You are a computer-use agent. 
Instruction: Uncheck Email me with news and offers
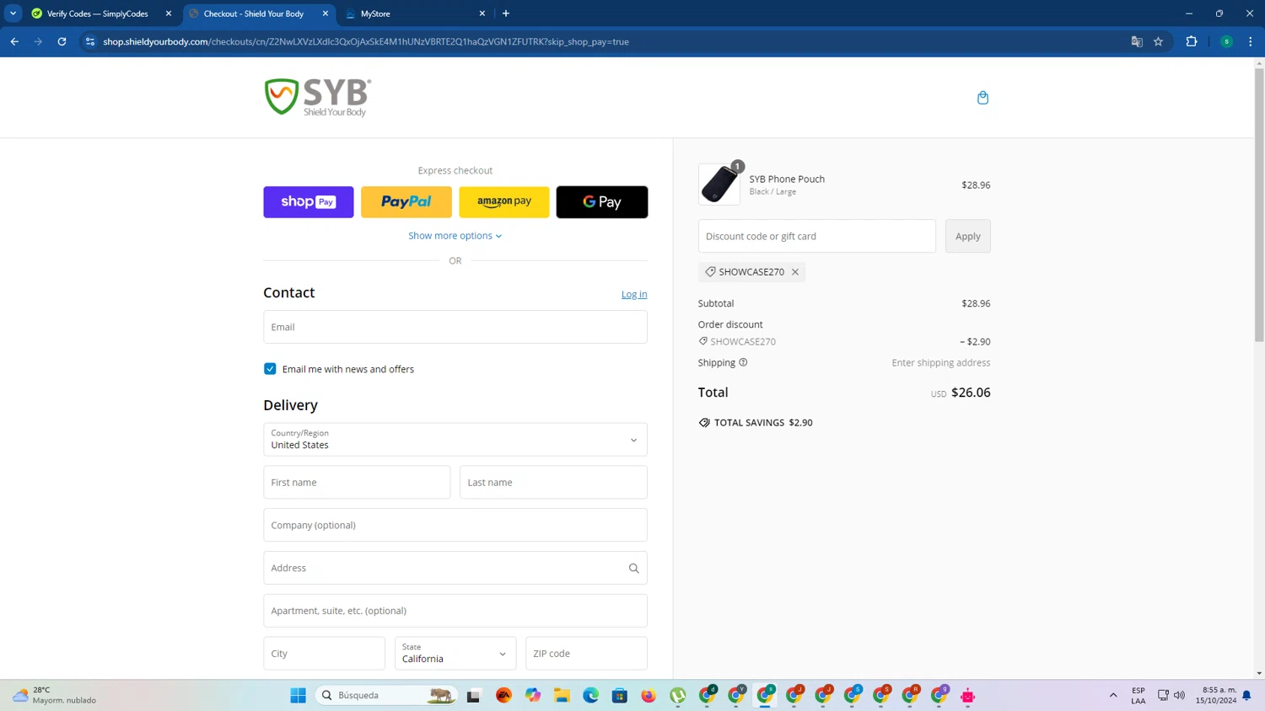click(270, 369)
